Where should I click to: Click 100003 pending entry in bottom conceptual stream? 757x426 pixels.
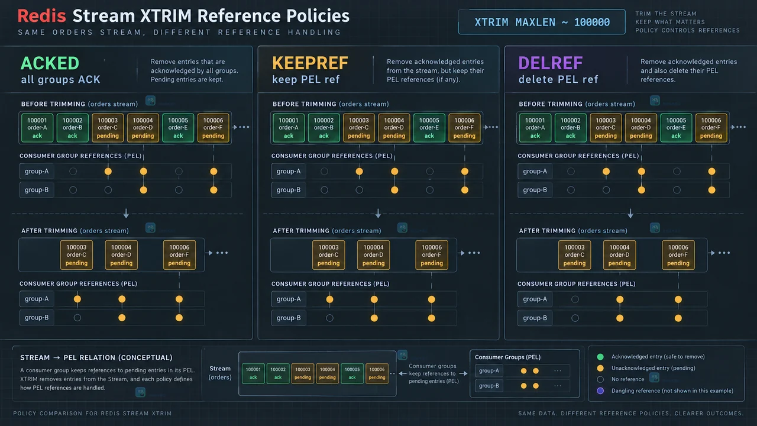point(303,373)
